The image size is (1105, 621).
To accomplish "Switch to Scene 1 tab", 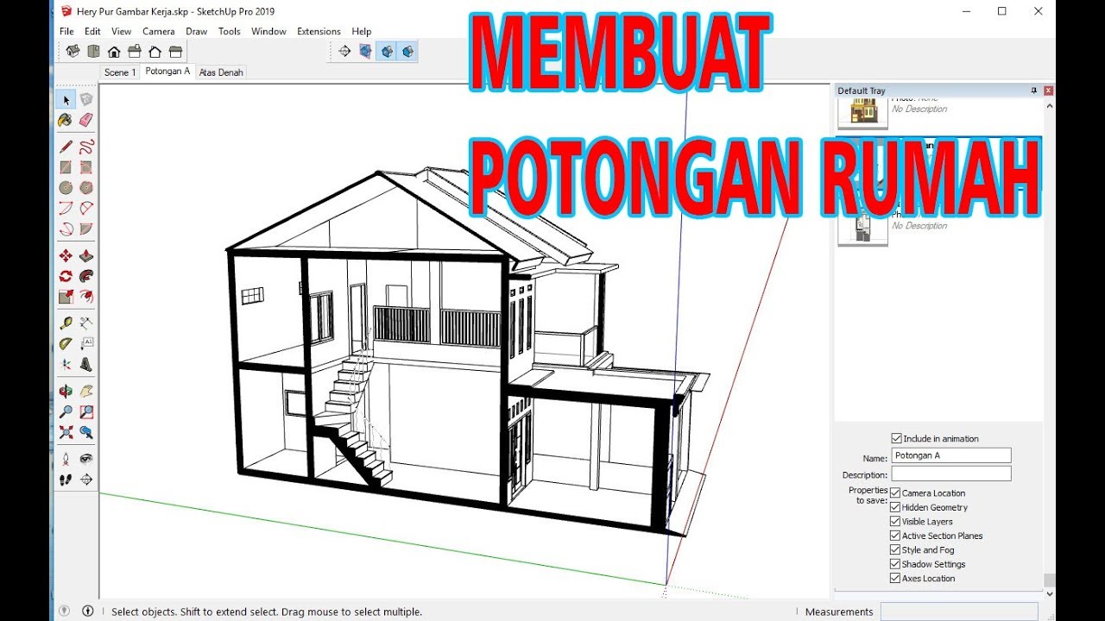I will tap(119, 72).
